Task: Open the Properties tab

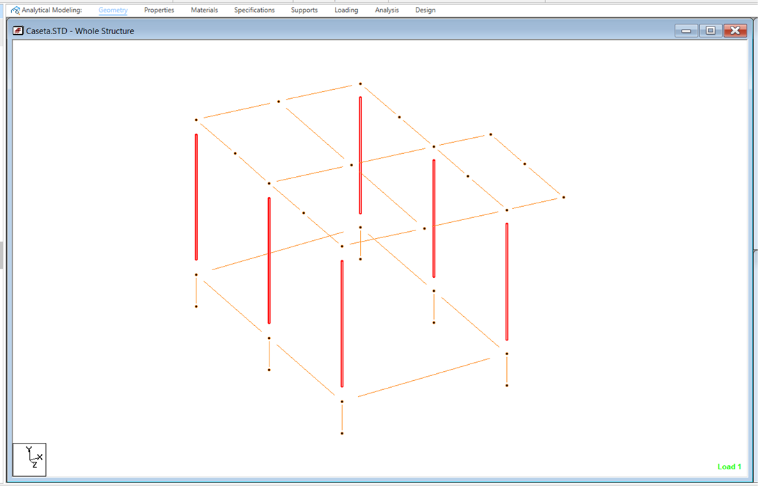Action: tap(159, 10)
